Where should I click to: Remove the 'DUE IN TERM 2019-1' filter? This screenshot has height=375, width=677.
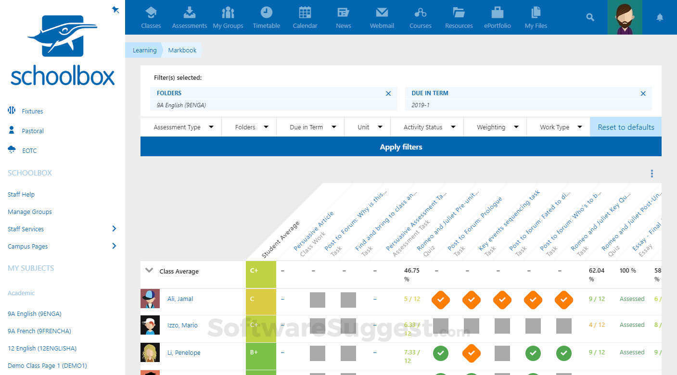coord(643,93)
